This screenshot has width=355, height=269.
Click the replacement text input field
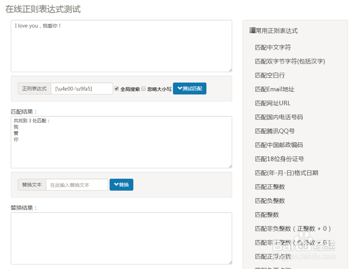click(77, 185)
